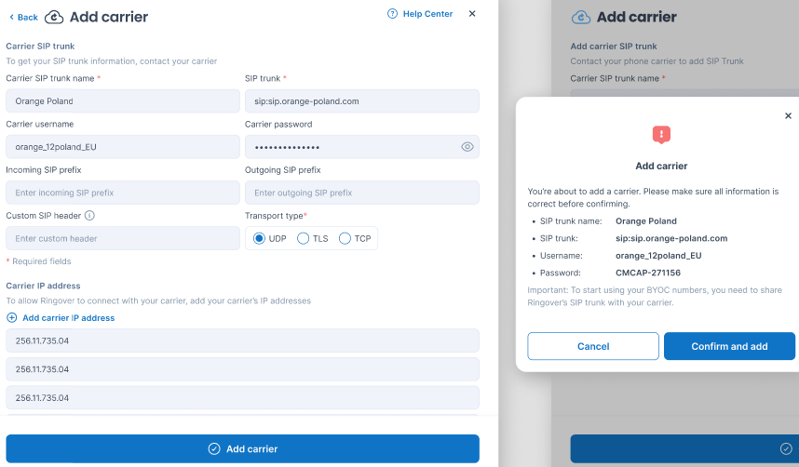Open the Help Center link
The height and width of the screenshot is (467, 799).
[427, 14]
